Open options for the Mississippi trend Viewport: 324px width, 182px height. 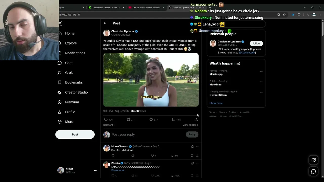point(261,71)
